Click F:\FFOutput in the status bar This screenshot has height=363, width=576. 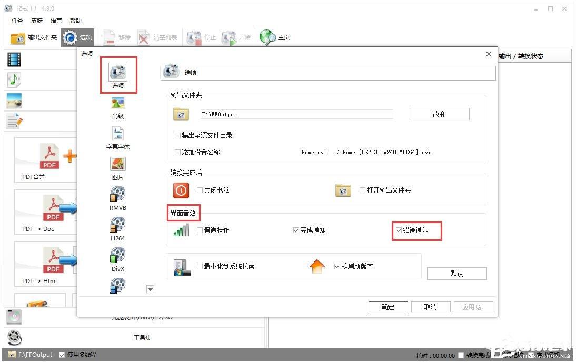(x=35, y=355)
